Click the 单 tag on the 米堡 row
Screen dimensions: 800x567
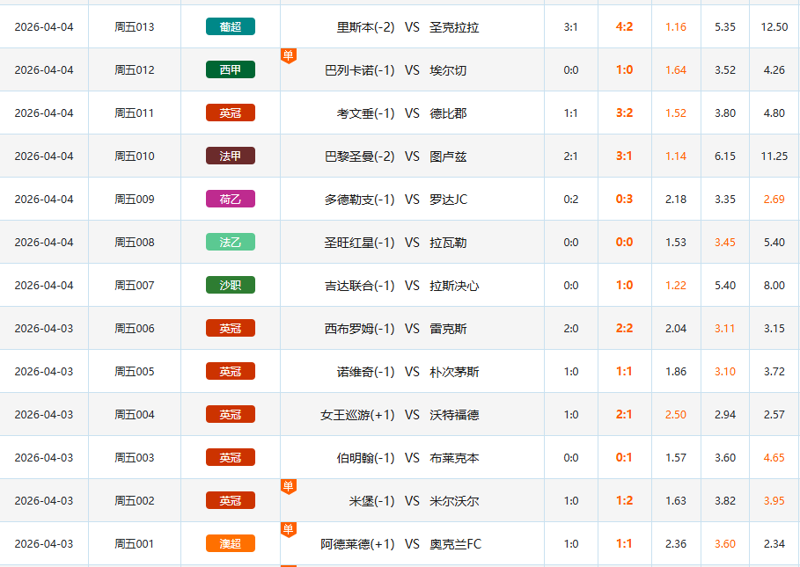[288, 486]
